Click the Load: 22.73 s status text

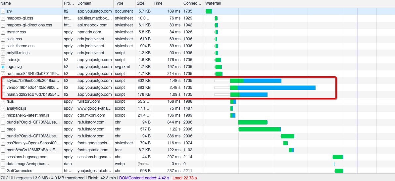185,178
